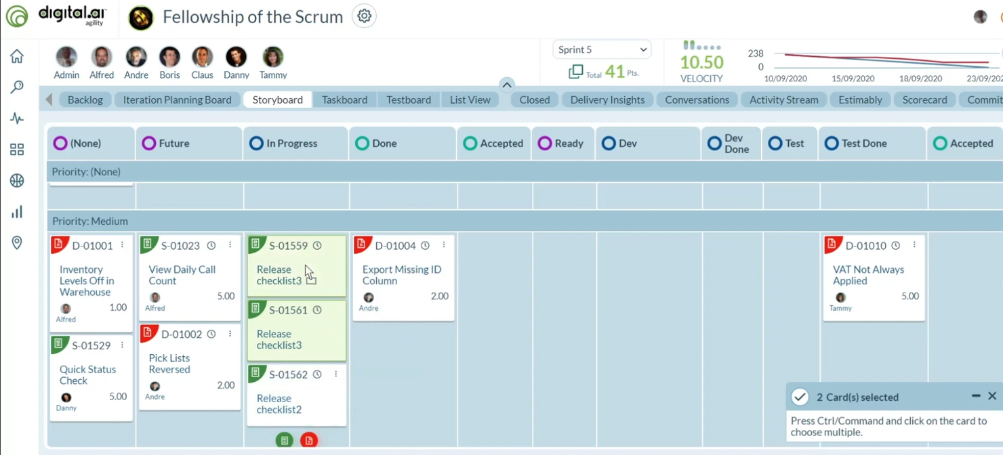Click the red add defect button below In Progress

point(309,441)
